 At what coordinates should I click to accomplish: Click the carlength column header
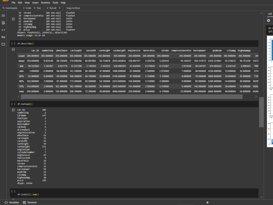pyautogui.click(x=76, y=51)
